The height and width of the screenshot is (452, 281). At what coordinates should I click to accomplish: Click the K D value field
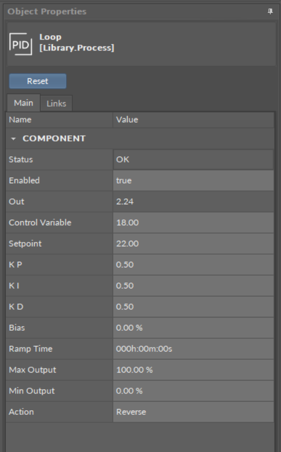point(193,307)
